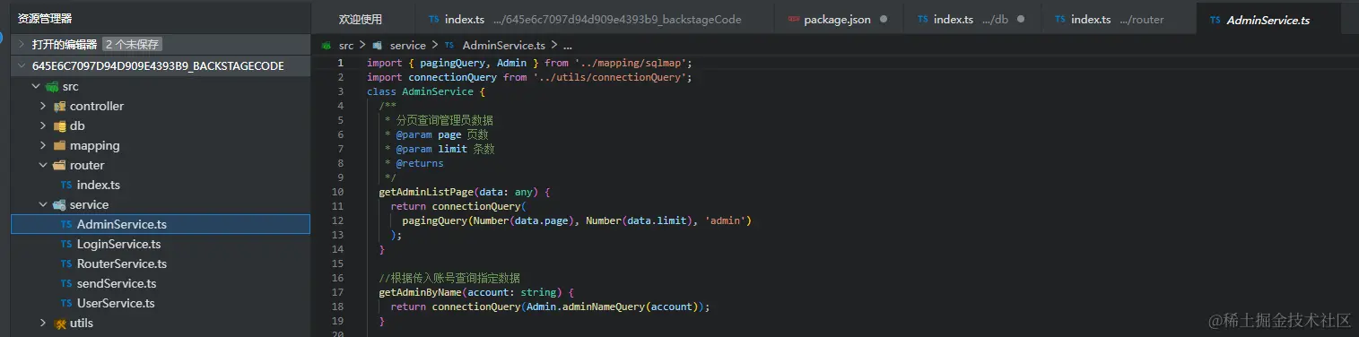Click the breadcrumb ellipsis symbol
Image resolution: width=1359 pixels, height=337 pixels.
coord(568,45)
